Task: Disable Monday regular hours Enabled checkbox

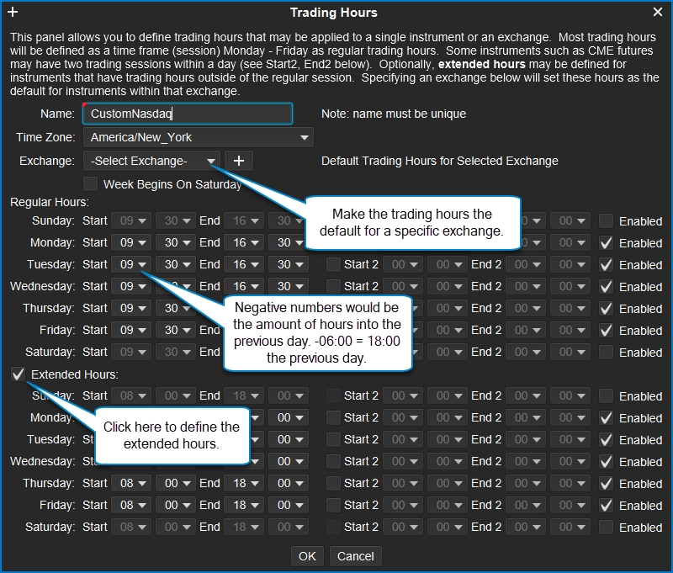Action: pyautogui.click(x=606, y=242)
